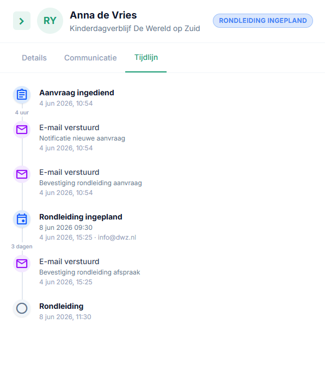Click calendar icon for Rondleiding ingepland

pyautogui.click(x=22, y=219)
